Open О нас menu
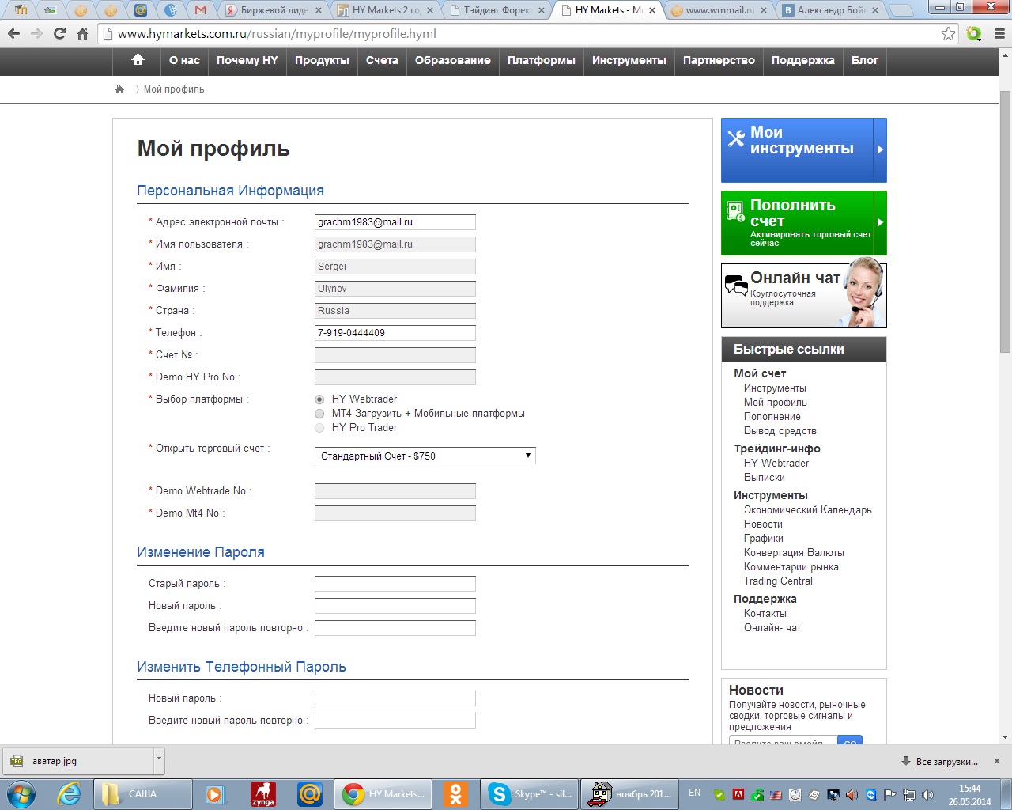 [x=184, y=60]
